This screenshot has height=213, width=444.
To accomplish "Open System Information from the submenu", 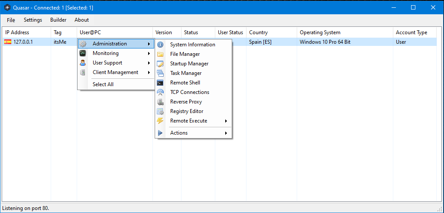I will (193, 45).
